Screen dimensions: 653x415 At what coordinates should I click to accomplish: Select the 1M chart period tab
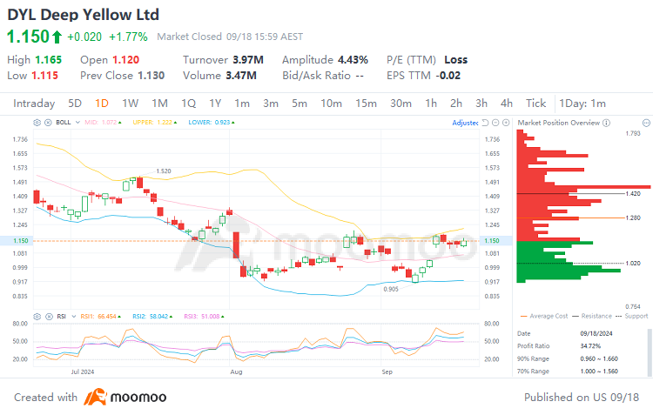pyautogui.click(x=159, y=104)
